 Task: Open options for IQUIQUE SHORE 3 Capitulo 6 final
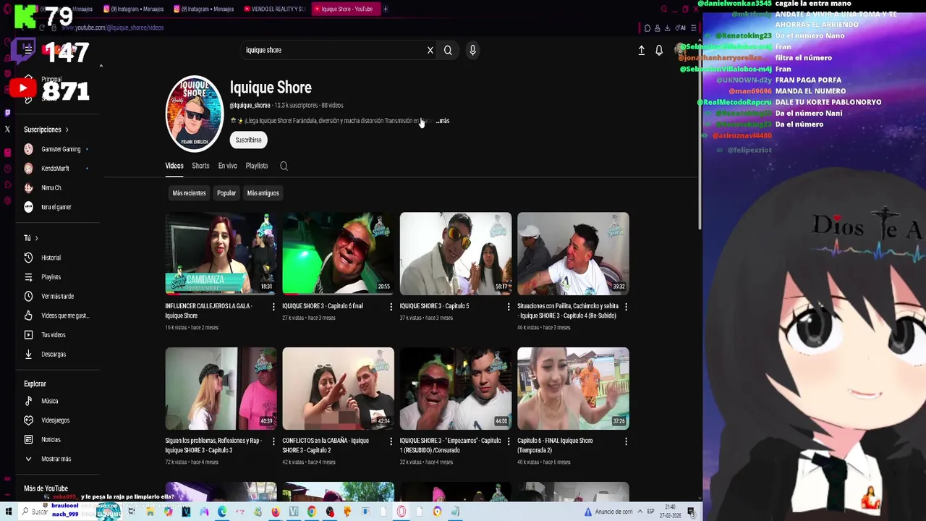click(391, 307)
